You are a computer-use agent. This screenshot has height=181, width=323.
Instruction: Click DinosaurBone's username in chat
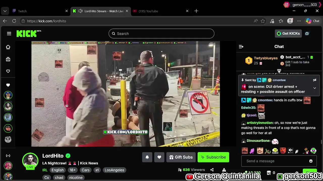(x=258, y=141)
